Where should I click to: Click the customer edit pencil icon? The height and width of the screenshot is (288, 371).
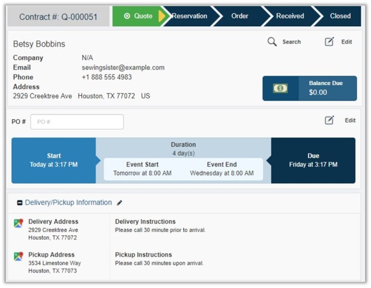click(329, 42)
